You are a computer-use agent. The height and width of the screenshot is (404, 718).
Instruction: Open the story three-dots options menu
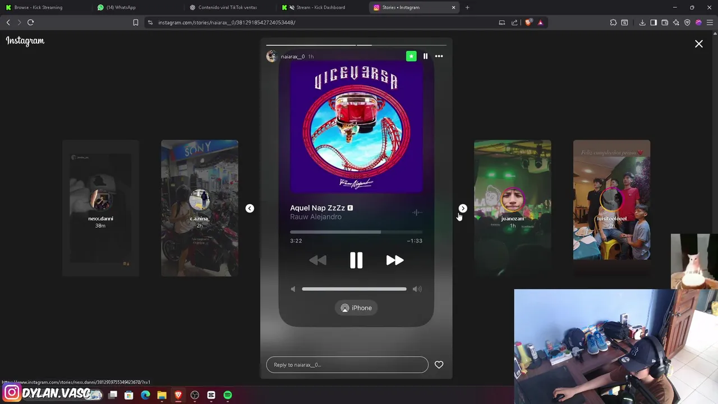coord(439,56)
